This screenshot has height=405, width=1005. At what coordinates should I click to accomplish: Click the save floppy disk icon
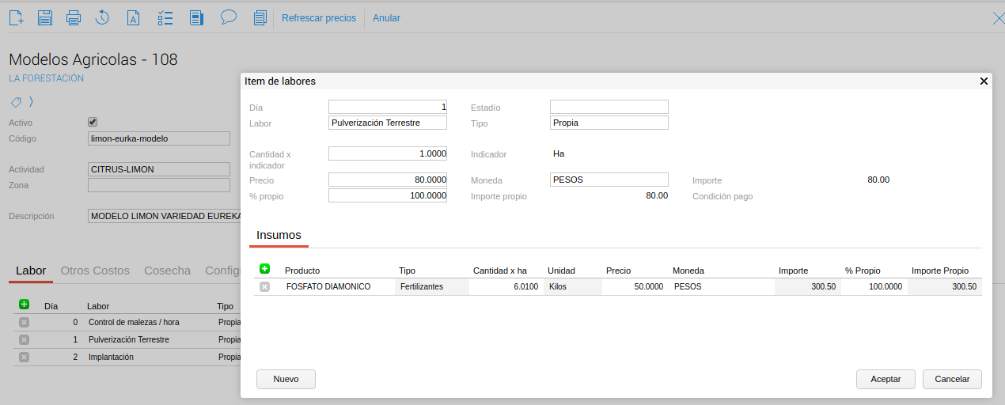click(45, 17)
